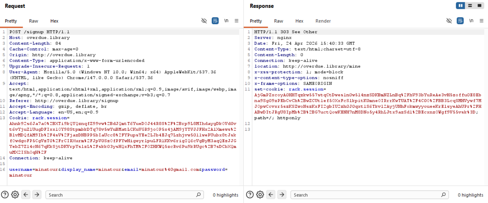This screenshot has width=488, height=203.
Task: Open the Raw tab in Response
Action: [x=279, y=21]
